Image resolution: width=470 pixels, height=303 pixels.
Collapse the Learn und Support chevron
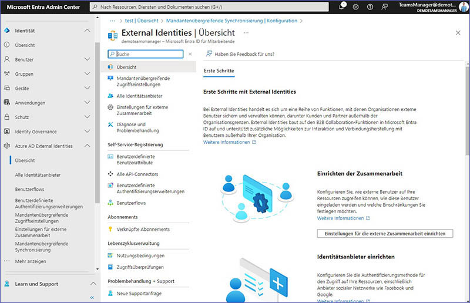click(x=93, y=284)
